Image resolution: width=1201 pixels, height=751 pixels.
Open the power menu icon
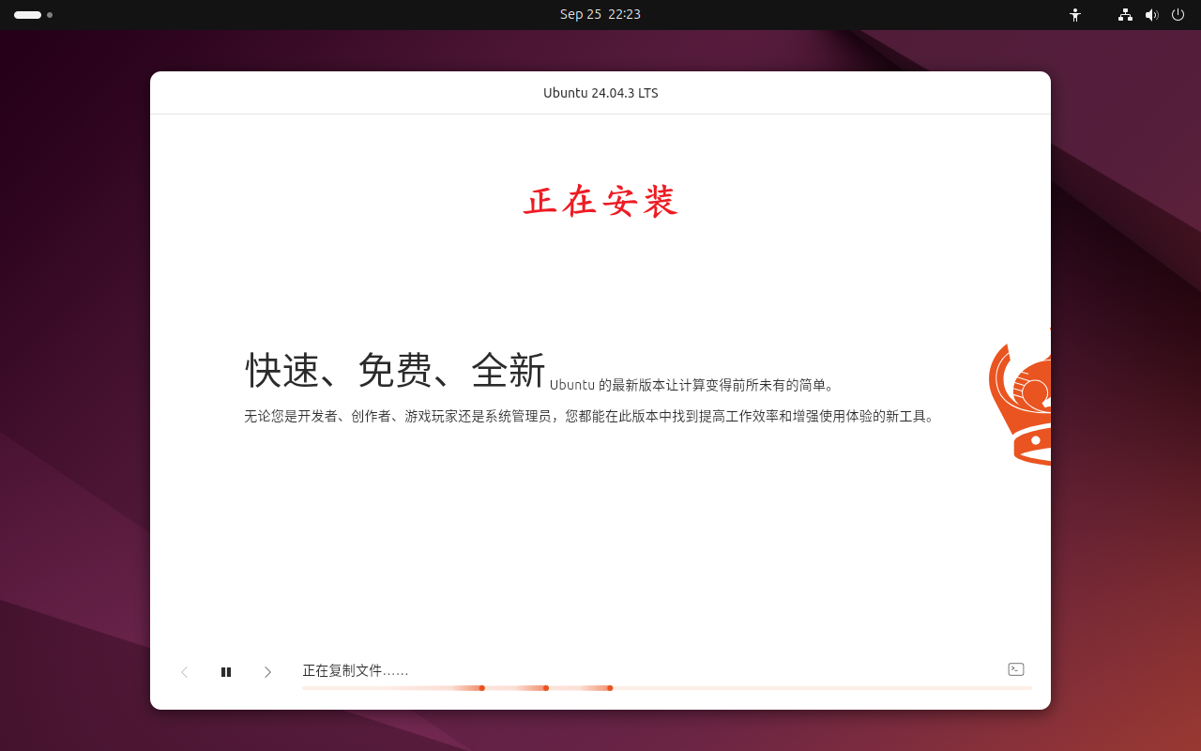coord(1178,15)
